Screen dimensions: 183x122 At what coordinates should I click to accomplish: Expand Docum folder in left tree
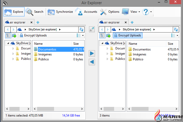pyautogui.click(x=13, y=48)
